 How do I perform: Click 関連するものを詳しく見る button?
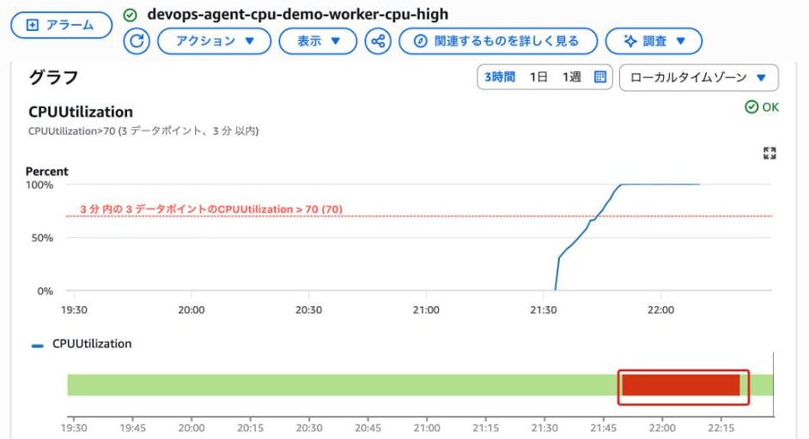pos(498,41)
